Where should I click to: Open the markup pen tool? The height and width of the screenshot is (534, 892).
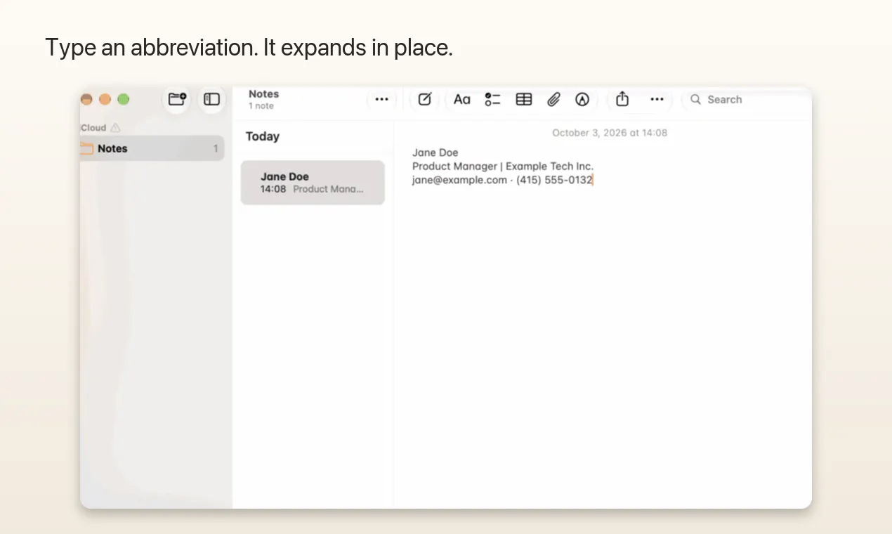coord(582,99)
